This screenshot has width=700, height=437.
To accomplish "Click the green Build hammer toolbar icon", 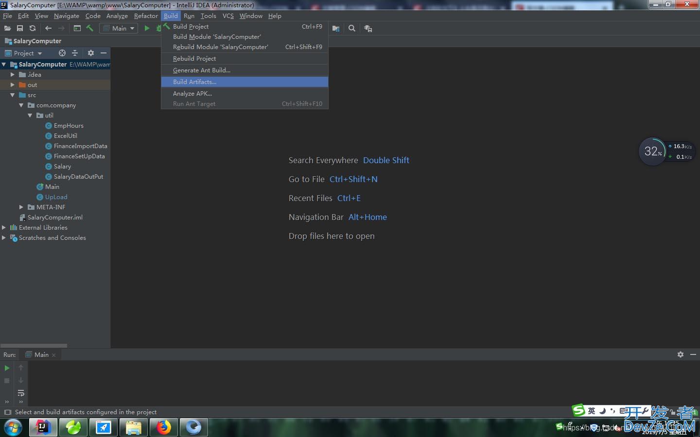I will tap(89, 28).
